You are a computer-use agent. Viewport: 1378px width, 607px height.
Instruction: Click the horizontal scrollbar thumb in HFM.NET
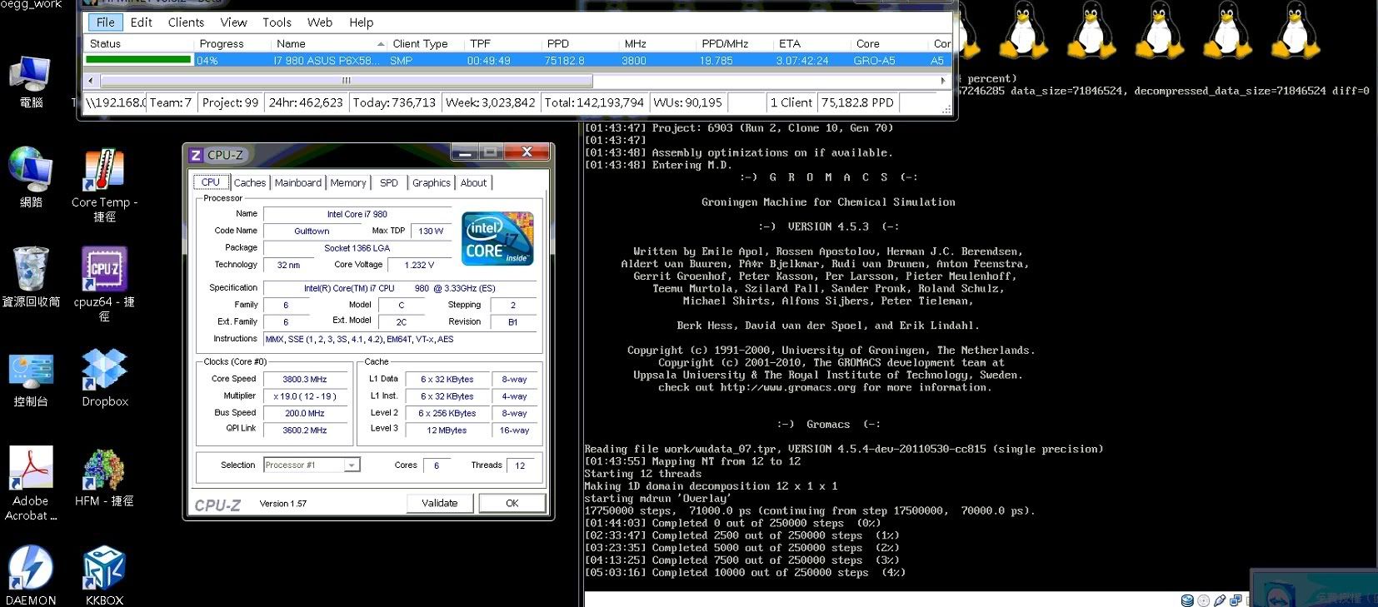347,81
